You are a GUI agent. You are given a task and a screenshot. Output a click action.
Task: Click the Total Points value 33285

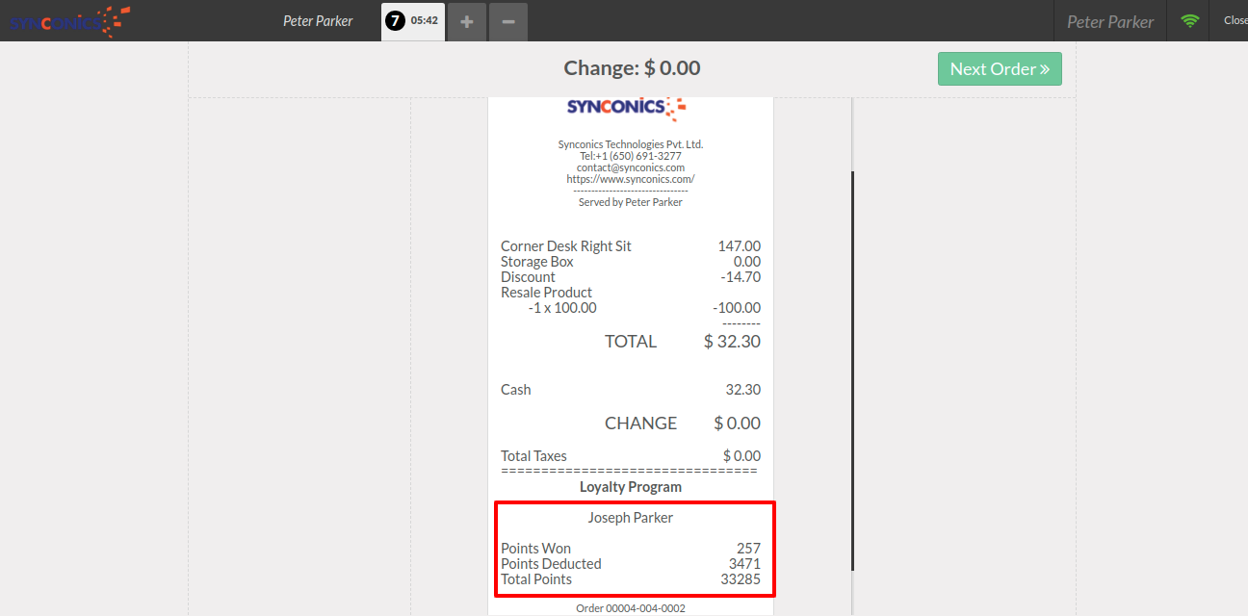pos(741,579)
